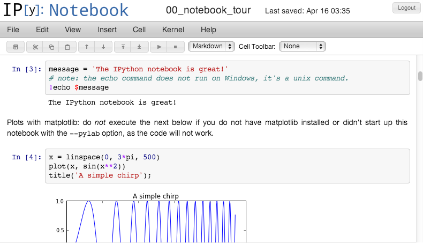Click the In [3]: prompt label
Viewport: 423px width, 243px height.
coord(27,69)
